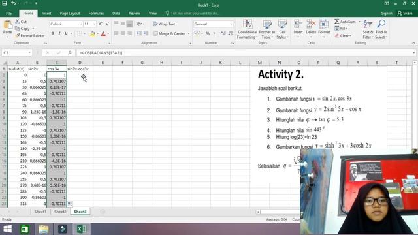Screen dimensions: 418x235
Task: Open the font size dropdown
Action: [94, 24]
